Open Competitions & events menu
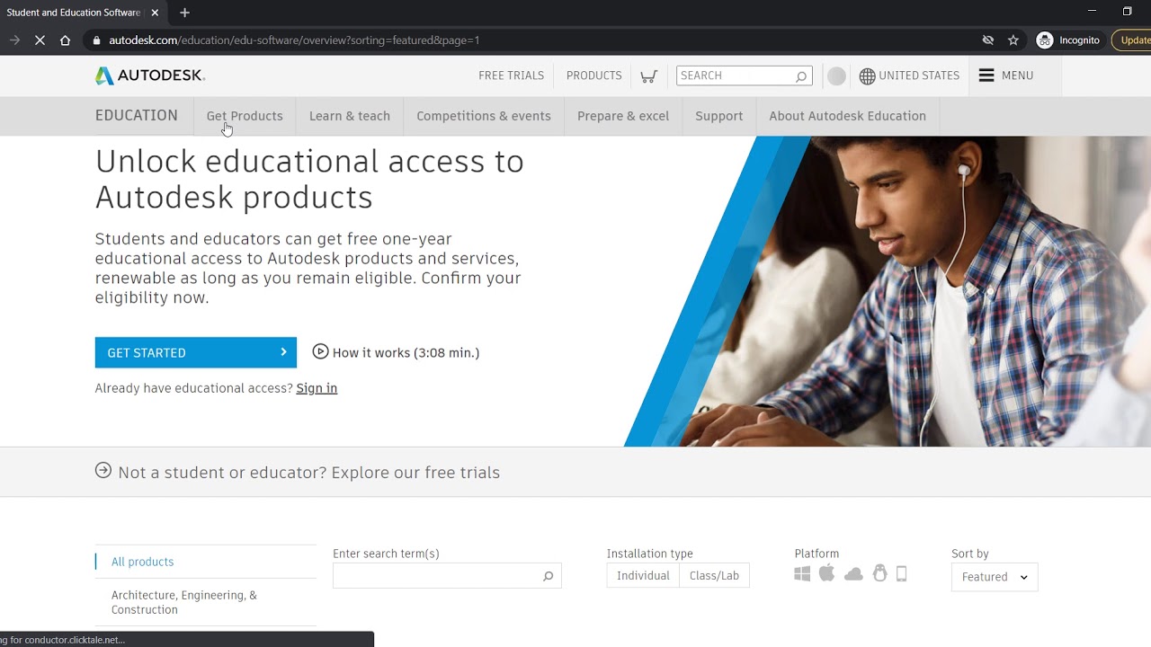 [x=484, y=116]
